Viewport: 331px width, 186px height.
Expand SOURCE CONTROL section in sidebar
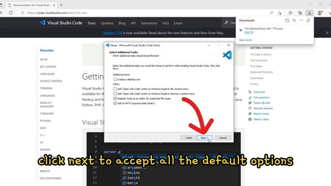[51, 81]
